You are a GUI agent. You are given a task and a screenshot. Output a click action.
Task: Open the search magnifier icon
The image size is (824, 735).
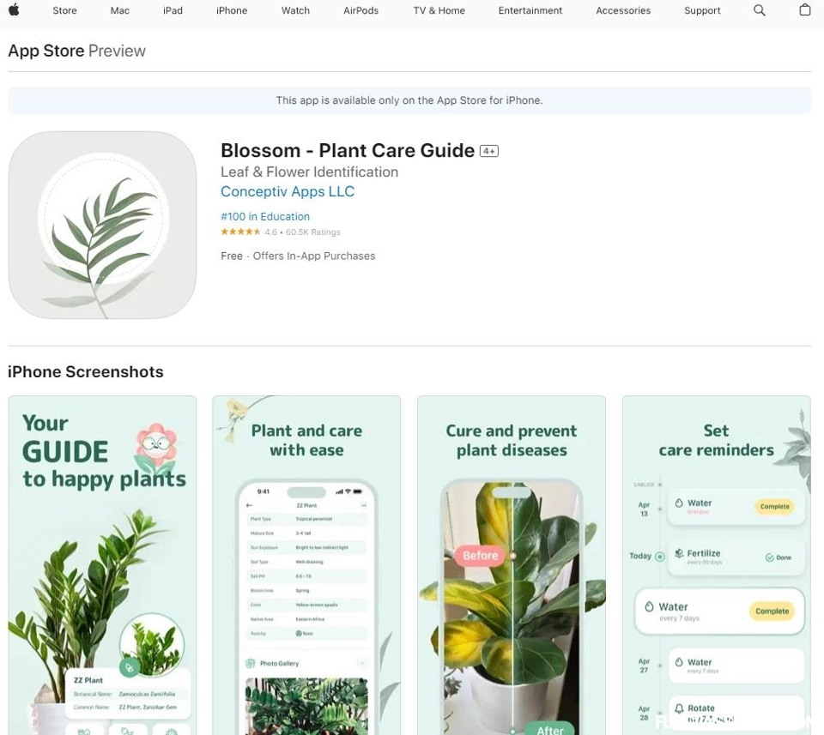click(x=760, y=10)
